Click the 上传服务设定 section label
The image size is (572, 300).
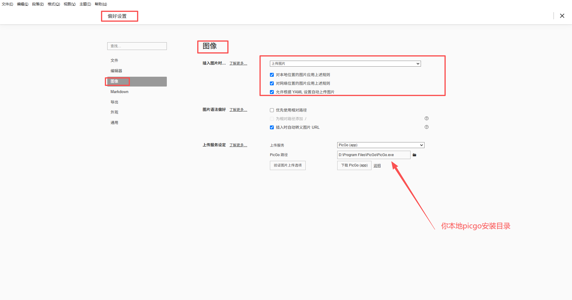coord(214,145)
